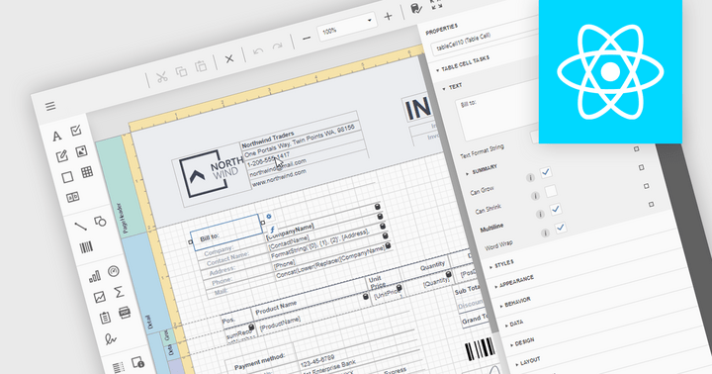Viewport: 712px width, 374px height.
Task: Open the expression f icon beside Bill to
Action: (272, 230)
